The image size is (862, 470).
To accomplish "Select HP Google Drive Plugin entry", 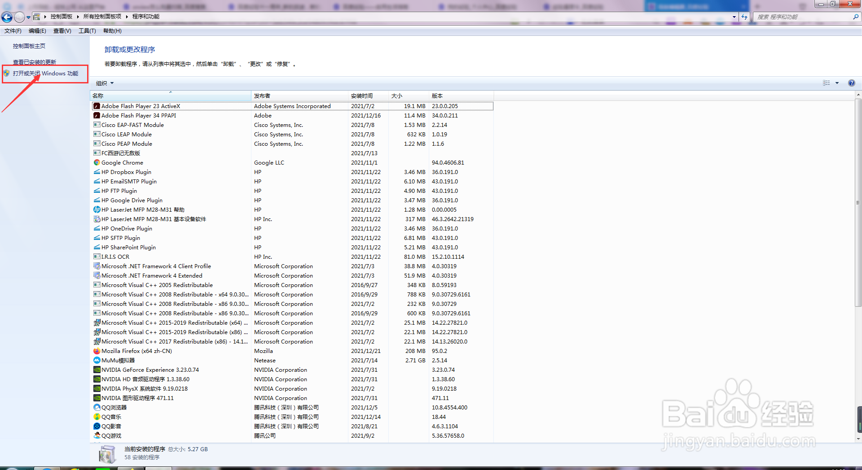I will point(293,200).
